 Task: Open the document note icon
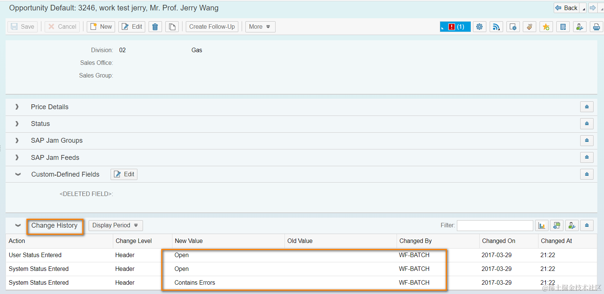click(563, 27)
